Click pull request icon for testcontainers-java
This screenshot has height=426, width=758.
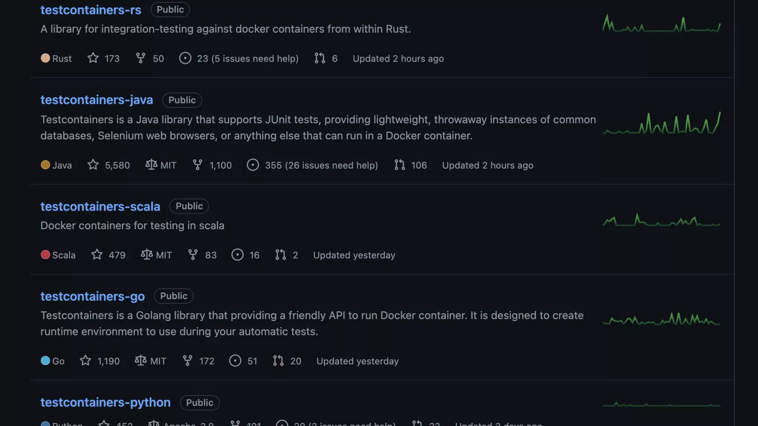click(400, 165)
